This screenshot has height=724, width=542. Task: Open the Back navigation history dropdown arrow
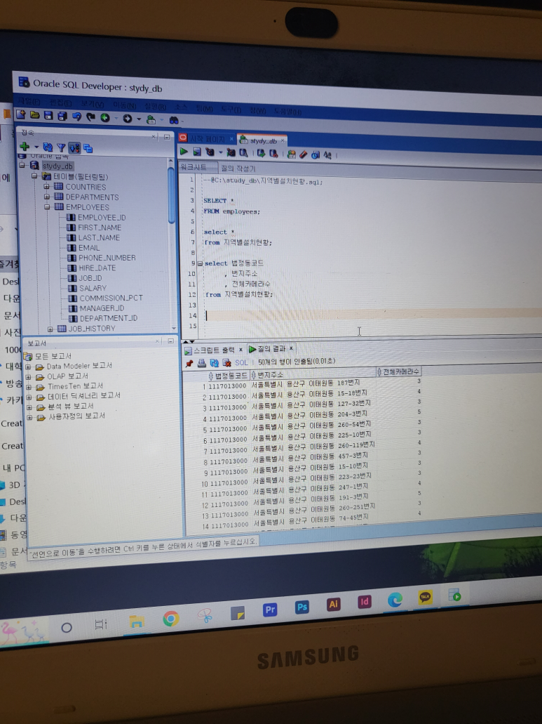click(x=116, y=118)
